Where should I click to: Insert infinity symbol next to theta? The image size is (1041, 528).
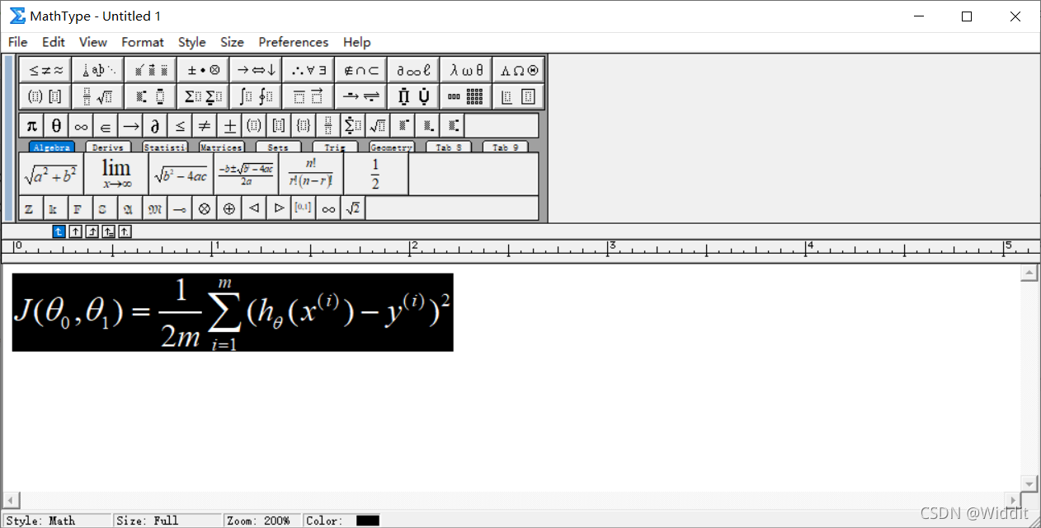tap(81, 126)
